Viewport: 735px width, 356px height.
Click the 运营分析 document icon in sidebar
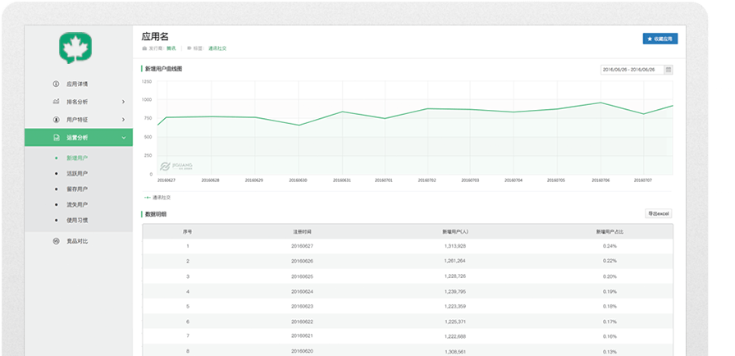[56, 138]
